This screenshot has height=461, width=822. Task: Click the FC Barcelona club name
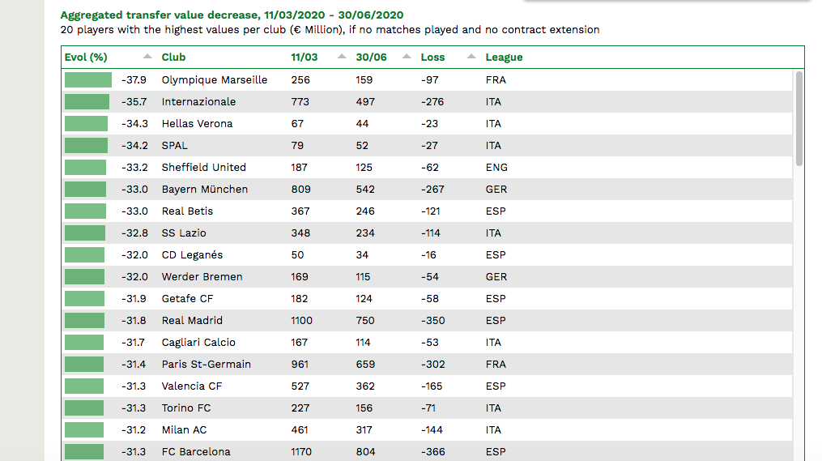[x=195, y=451]
